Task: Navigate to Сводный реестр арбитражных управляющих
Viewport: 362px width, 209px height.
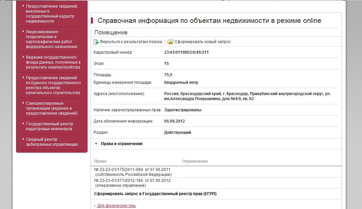Action: (x=52, y=142)
